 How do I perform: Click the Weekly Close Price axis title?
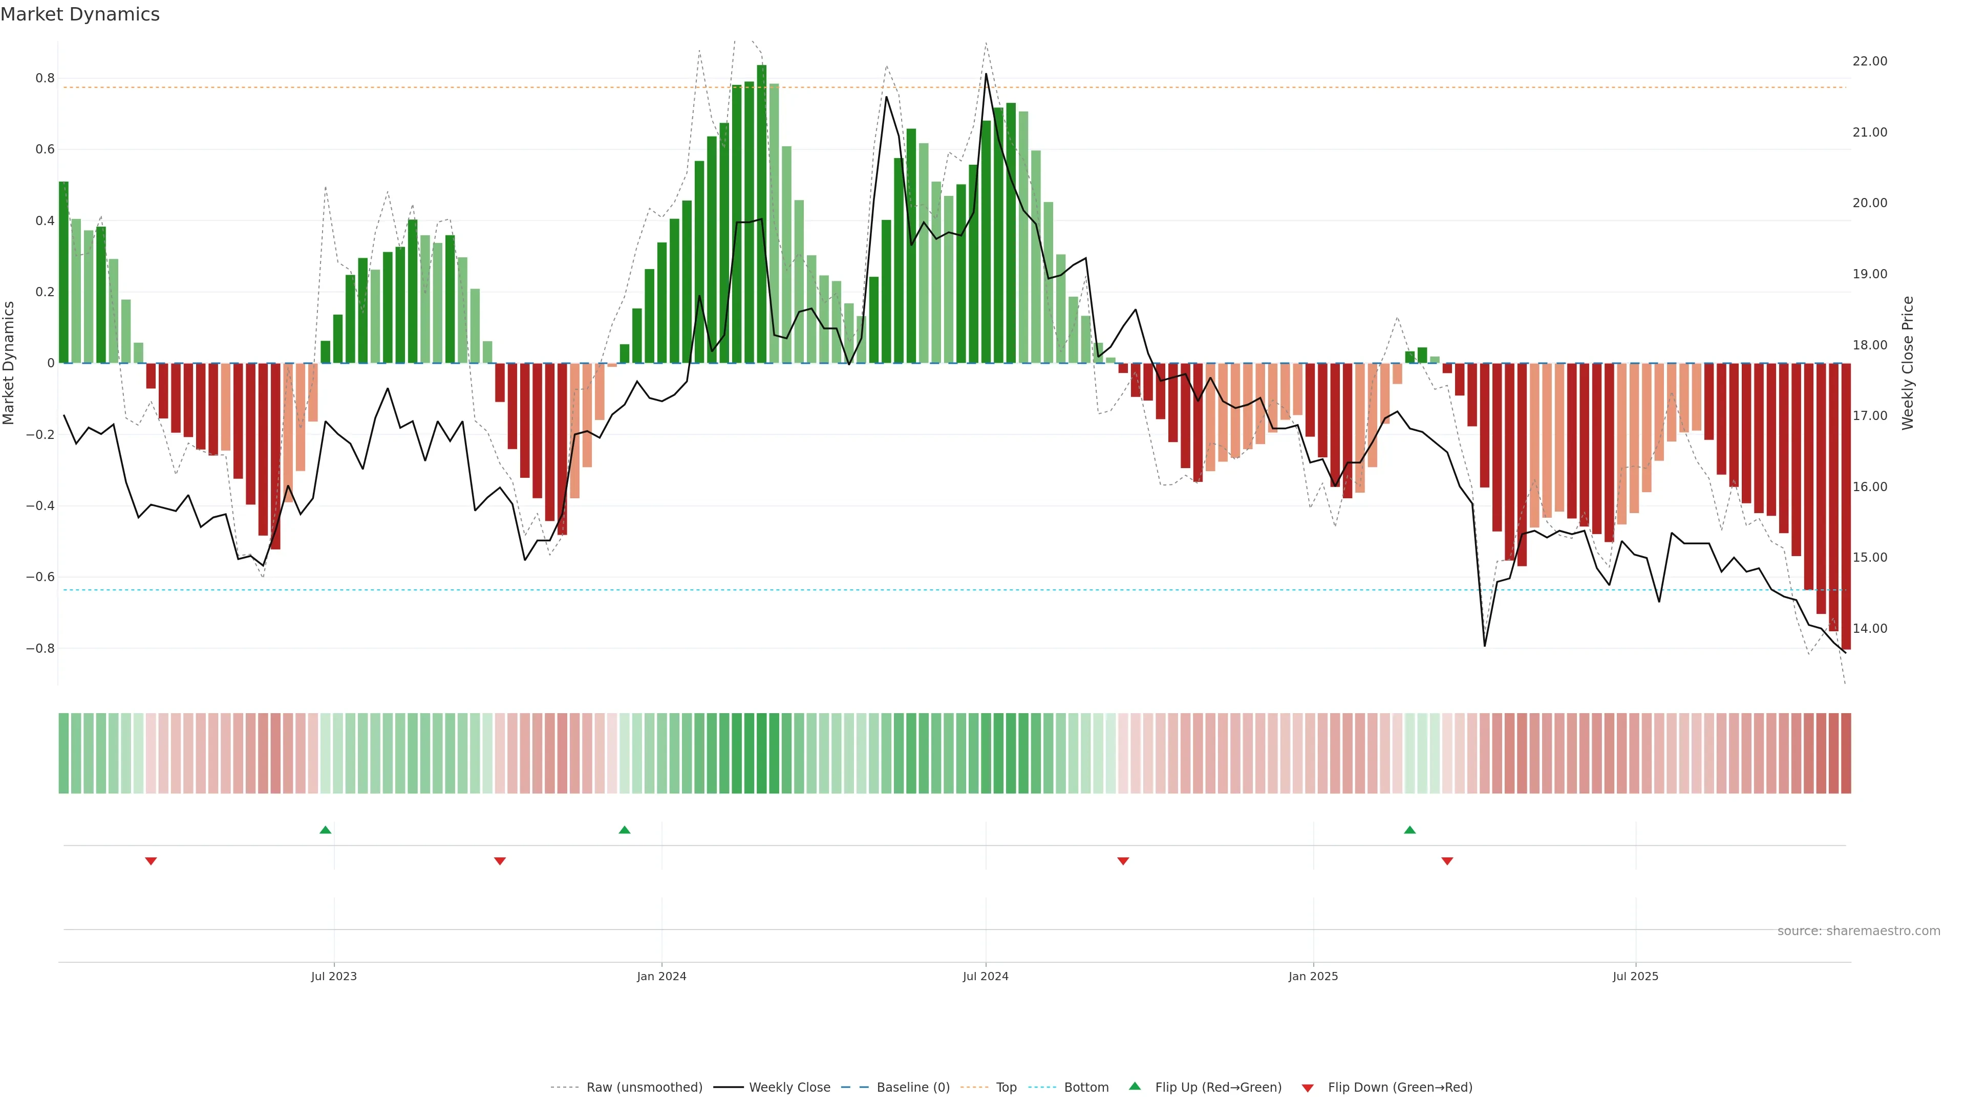click(x=1907, y=363)
